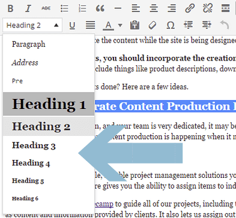The width and height of the screenshot is (236, 218).
Task: Choose Paragraph from the format list
Action: pos(49,44)
